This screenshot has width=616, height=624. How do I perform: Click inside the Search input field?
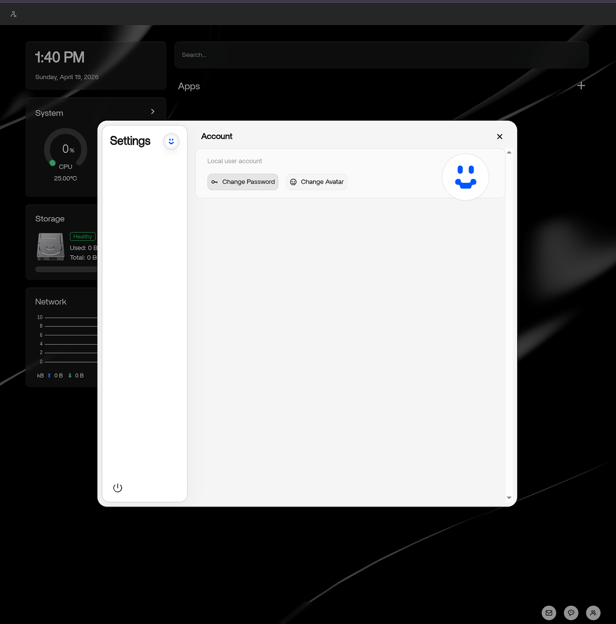(x=382, y=55)
